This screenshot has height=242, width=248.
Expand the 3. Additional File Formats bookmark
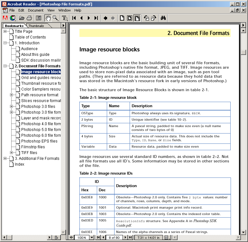(5, 159)
